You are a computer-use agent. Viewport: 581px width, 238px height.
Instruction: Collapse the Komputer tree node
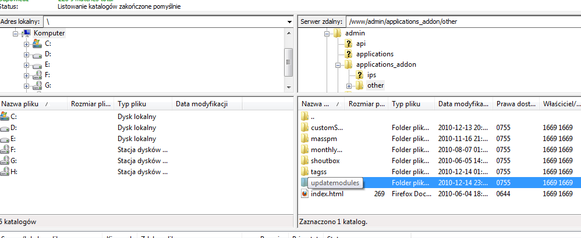(16, 34)
